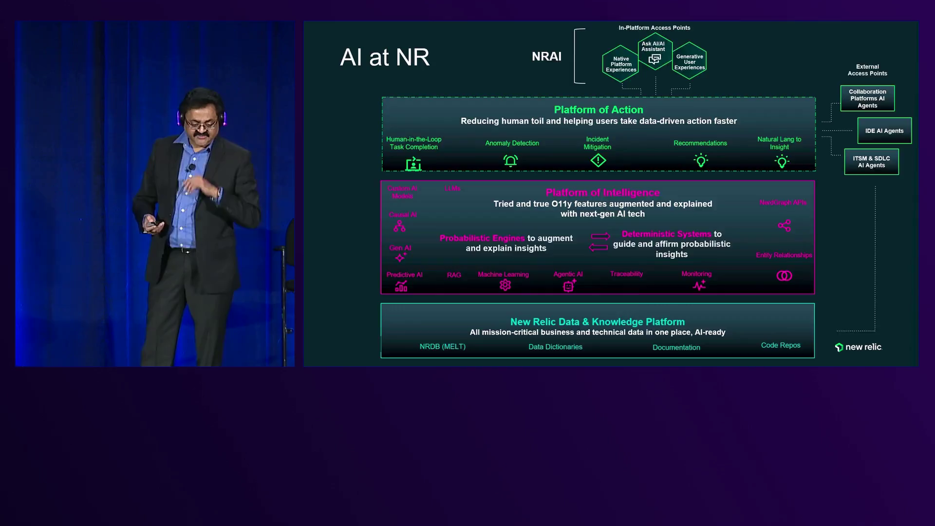Click the speaker video thumbnail

[155, 194]
